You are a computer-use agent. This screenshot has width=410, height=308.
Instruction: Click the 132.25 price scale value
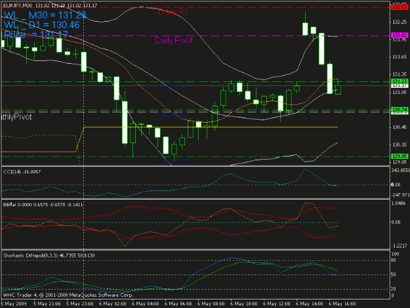(x=400, y=22)
